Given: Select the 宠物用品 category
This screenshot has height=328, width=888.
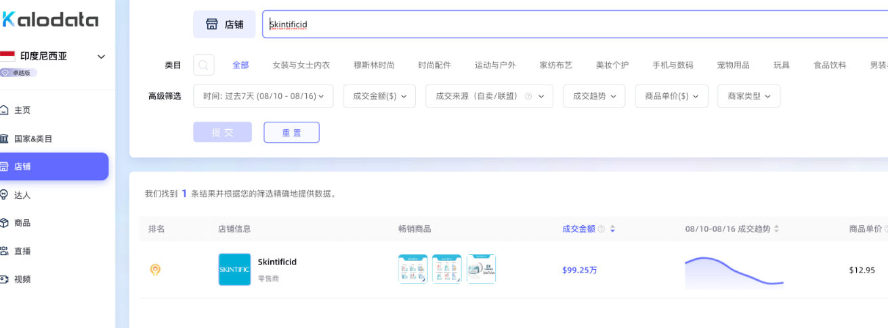Looking at the screenshot, I should click(x=733, y=65).
